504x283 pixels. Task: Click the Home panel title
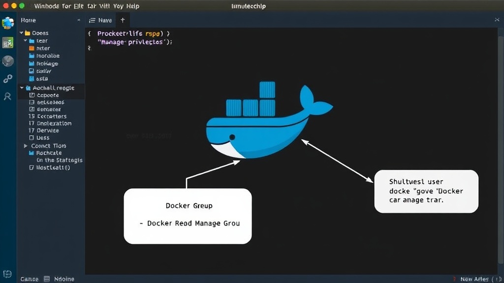28,20
